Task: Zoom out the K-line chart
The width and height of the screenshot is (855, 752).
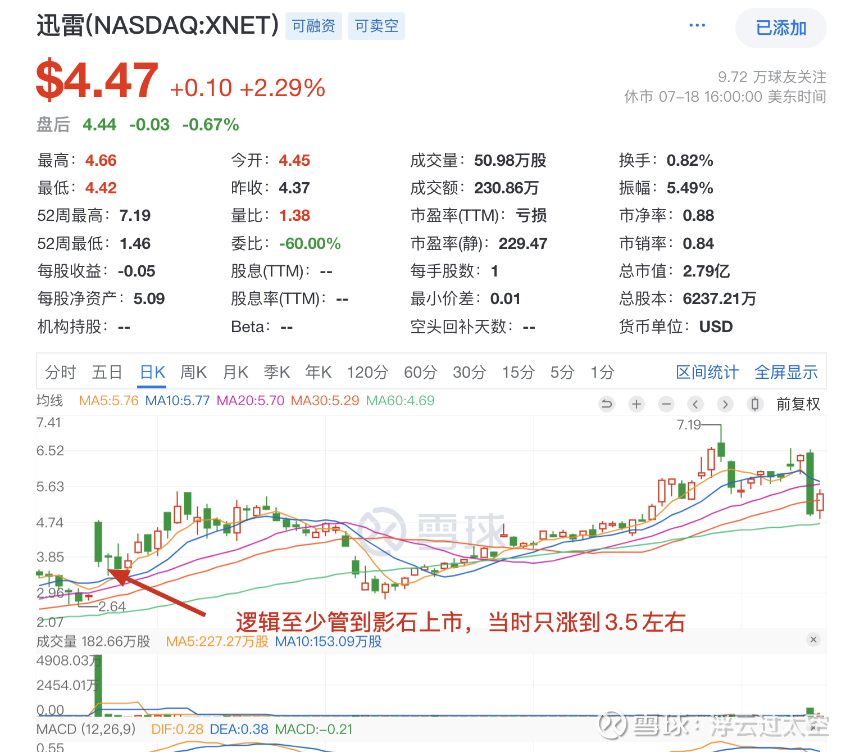Action: pyautogui.click(x=666, y=404)
